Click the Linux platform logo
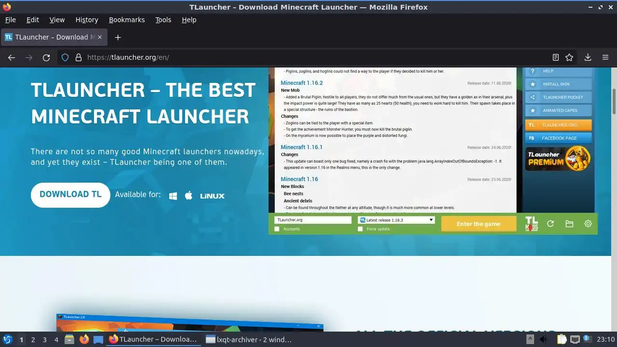 [213, 196]
